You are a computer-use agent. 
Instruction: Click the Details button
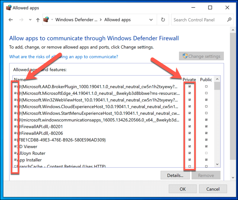coord(175,175)
